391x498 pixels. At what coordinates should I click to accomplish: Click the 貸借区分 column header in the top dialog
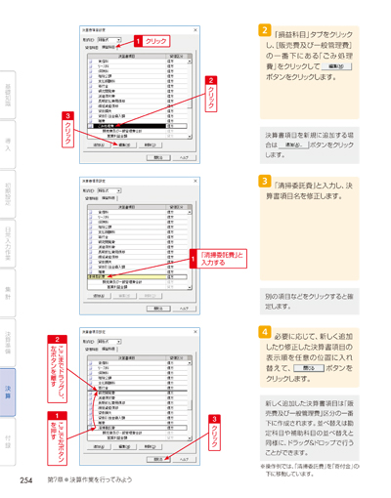tap(176, 57)
